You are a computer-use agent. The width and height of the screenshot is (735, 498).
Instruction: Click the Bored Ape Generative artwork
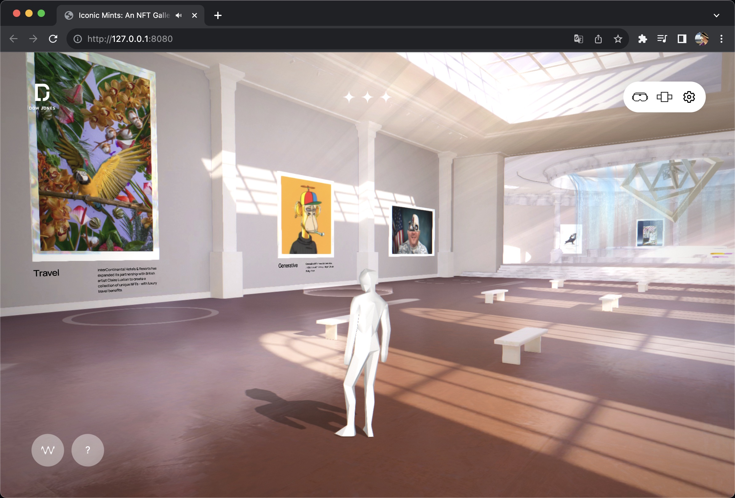pyautogui.click(x=306, y=216)
